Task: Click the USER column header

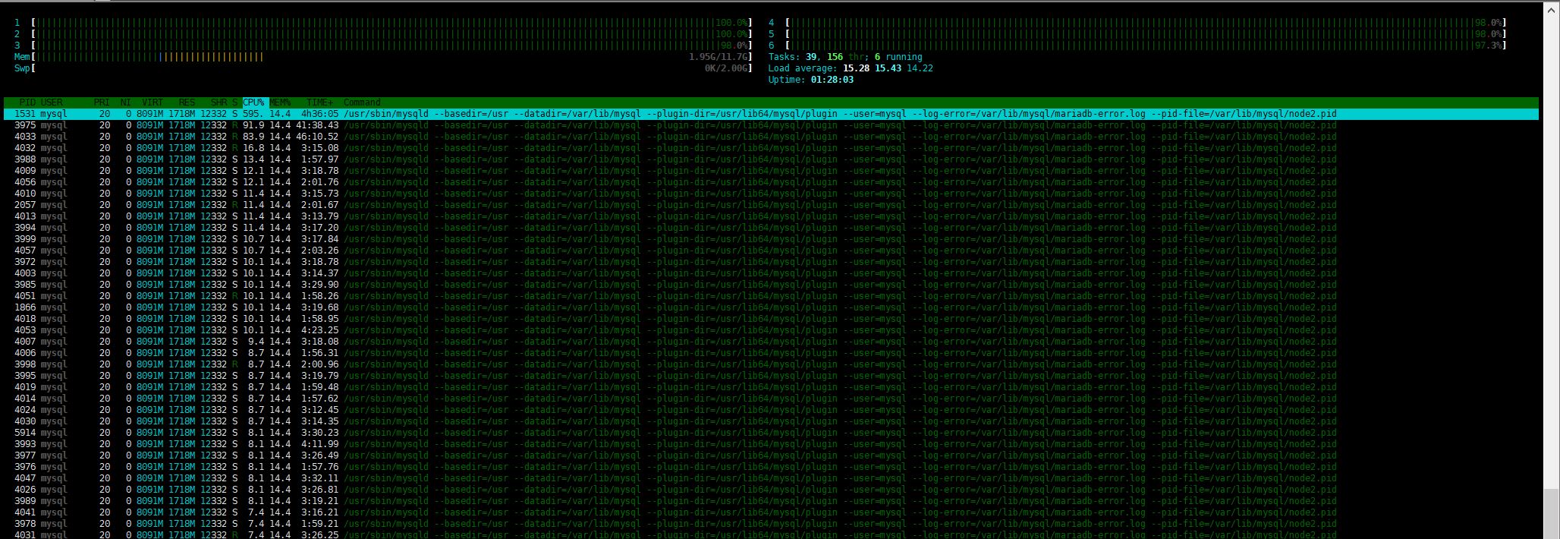Action: (x=52, y=102)
